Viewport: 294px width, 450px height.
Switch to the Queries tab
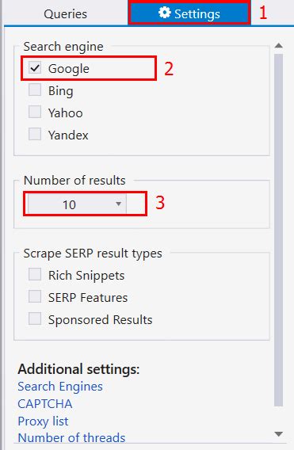pos(66,13)
